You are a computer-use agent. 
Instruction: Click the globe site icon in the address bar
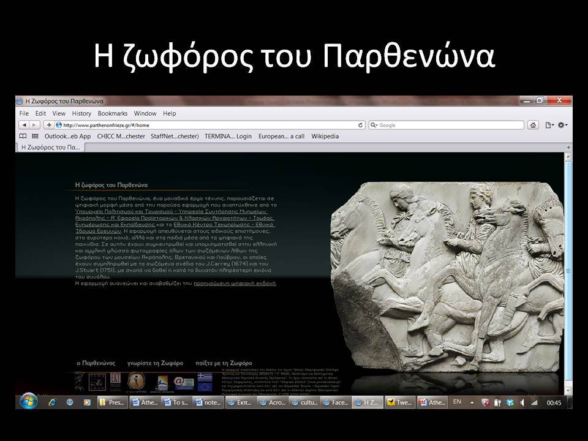(x=59, y=125)
